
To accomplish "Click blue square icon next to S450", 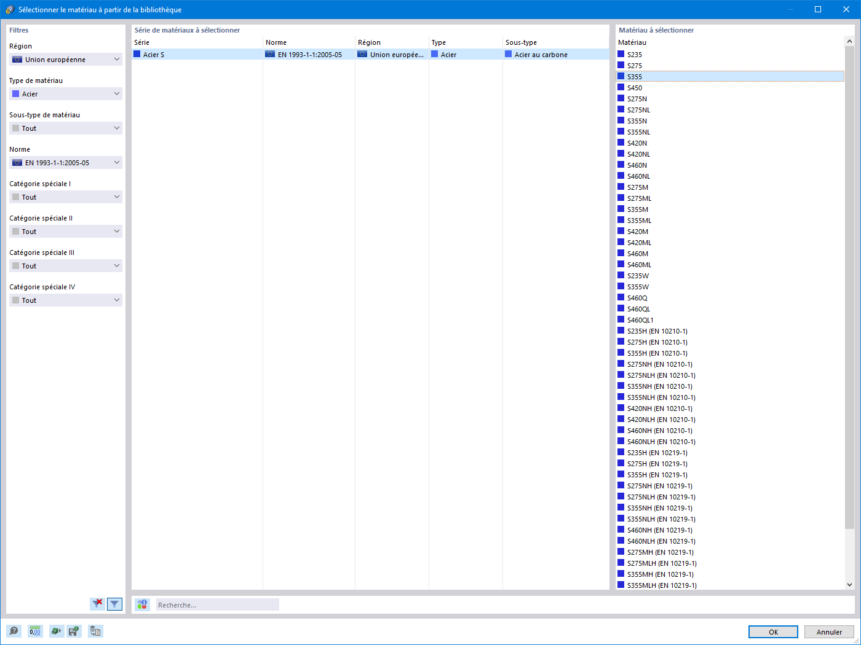I will click(621, 87).
